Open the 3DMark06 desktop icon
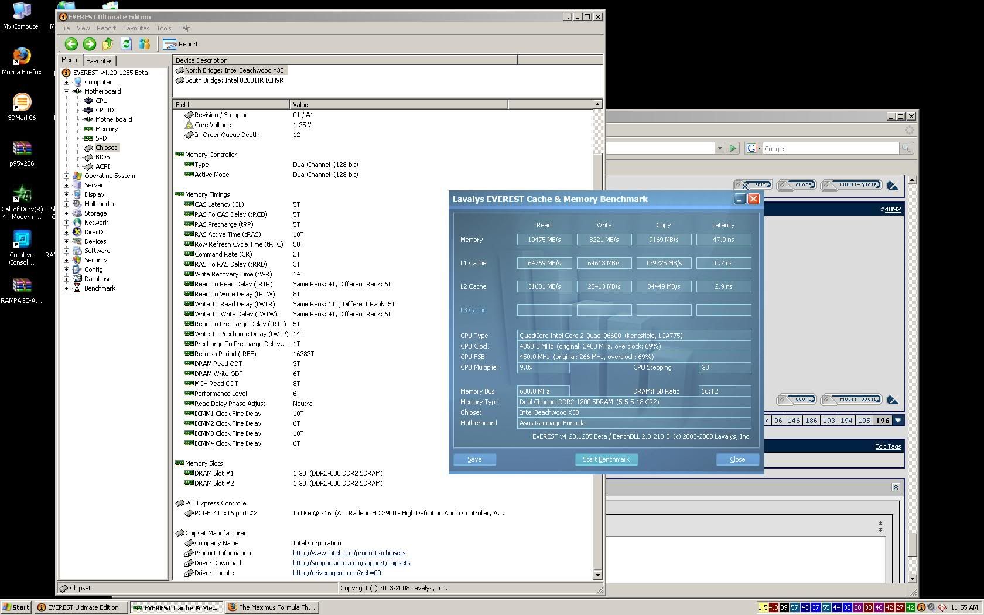 click(x=22, y=107)
